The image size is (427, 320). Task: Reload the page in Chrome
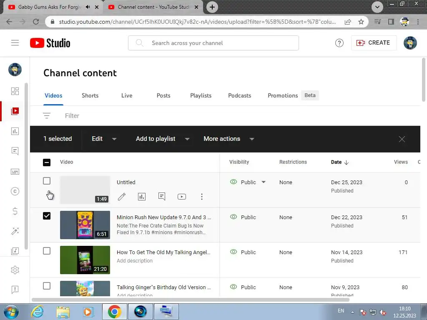[36, 22]
